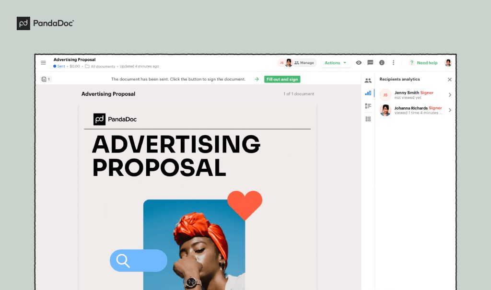Click the folder icon before All documents
Image resolution: width=491 pixels, height=290 pixels.
[87, 67]
